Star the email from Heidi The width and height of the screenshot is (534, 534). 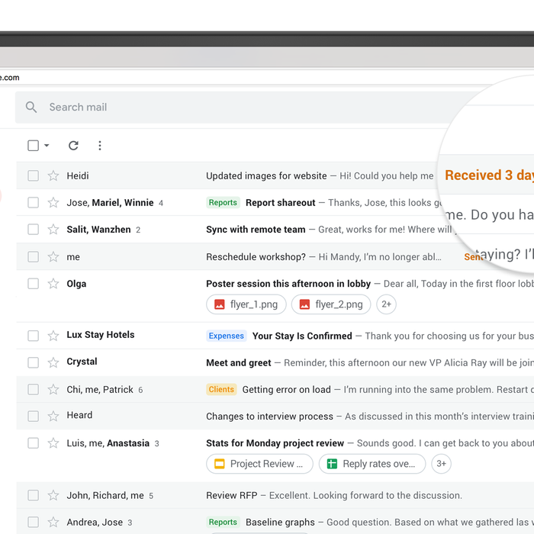click(53, 175)
